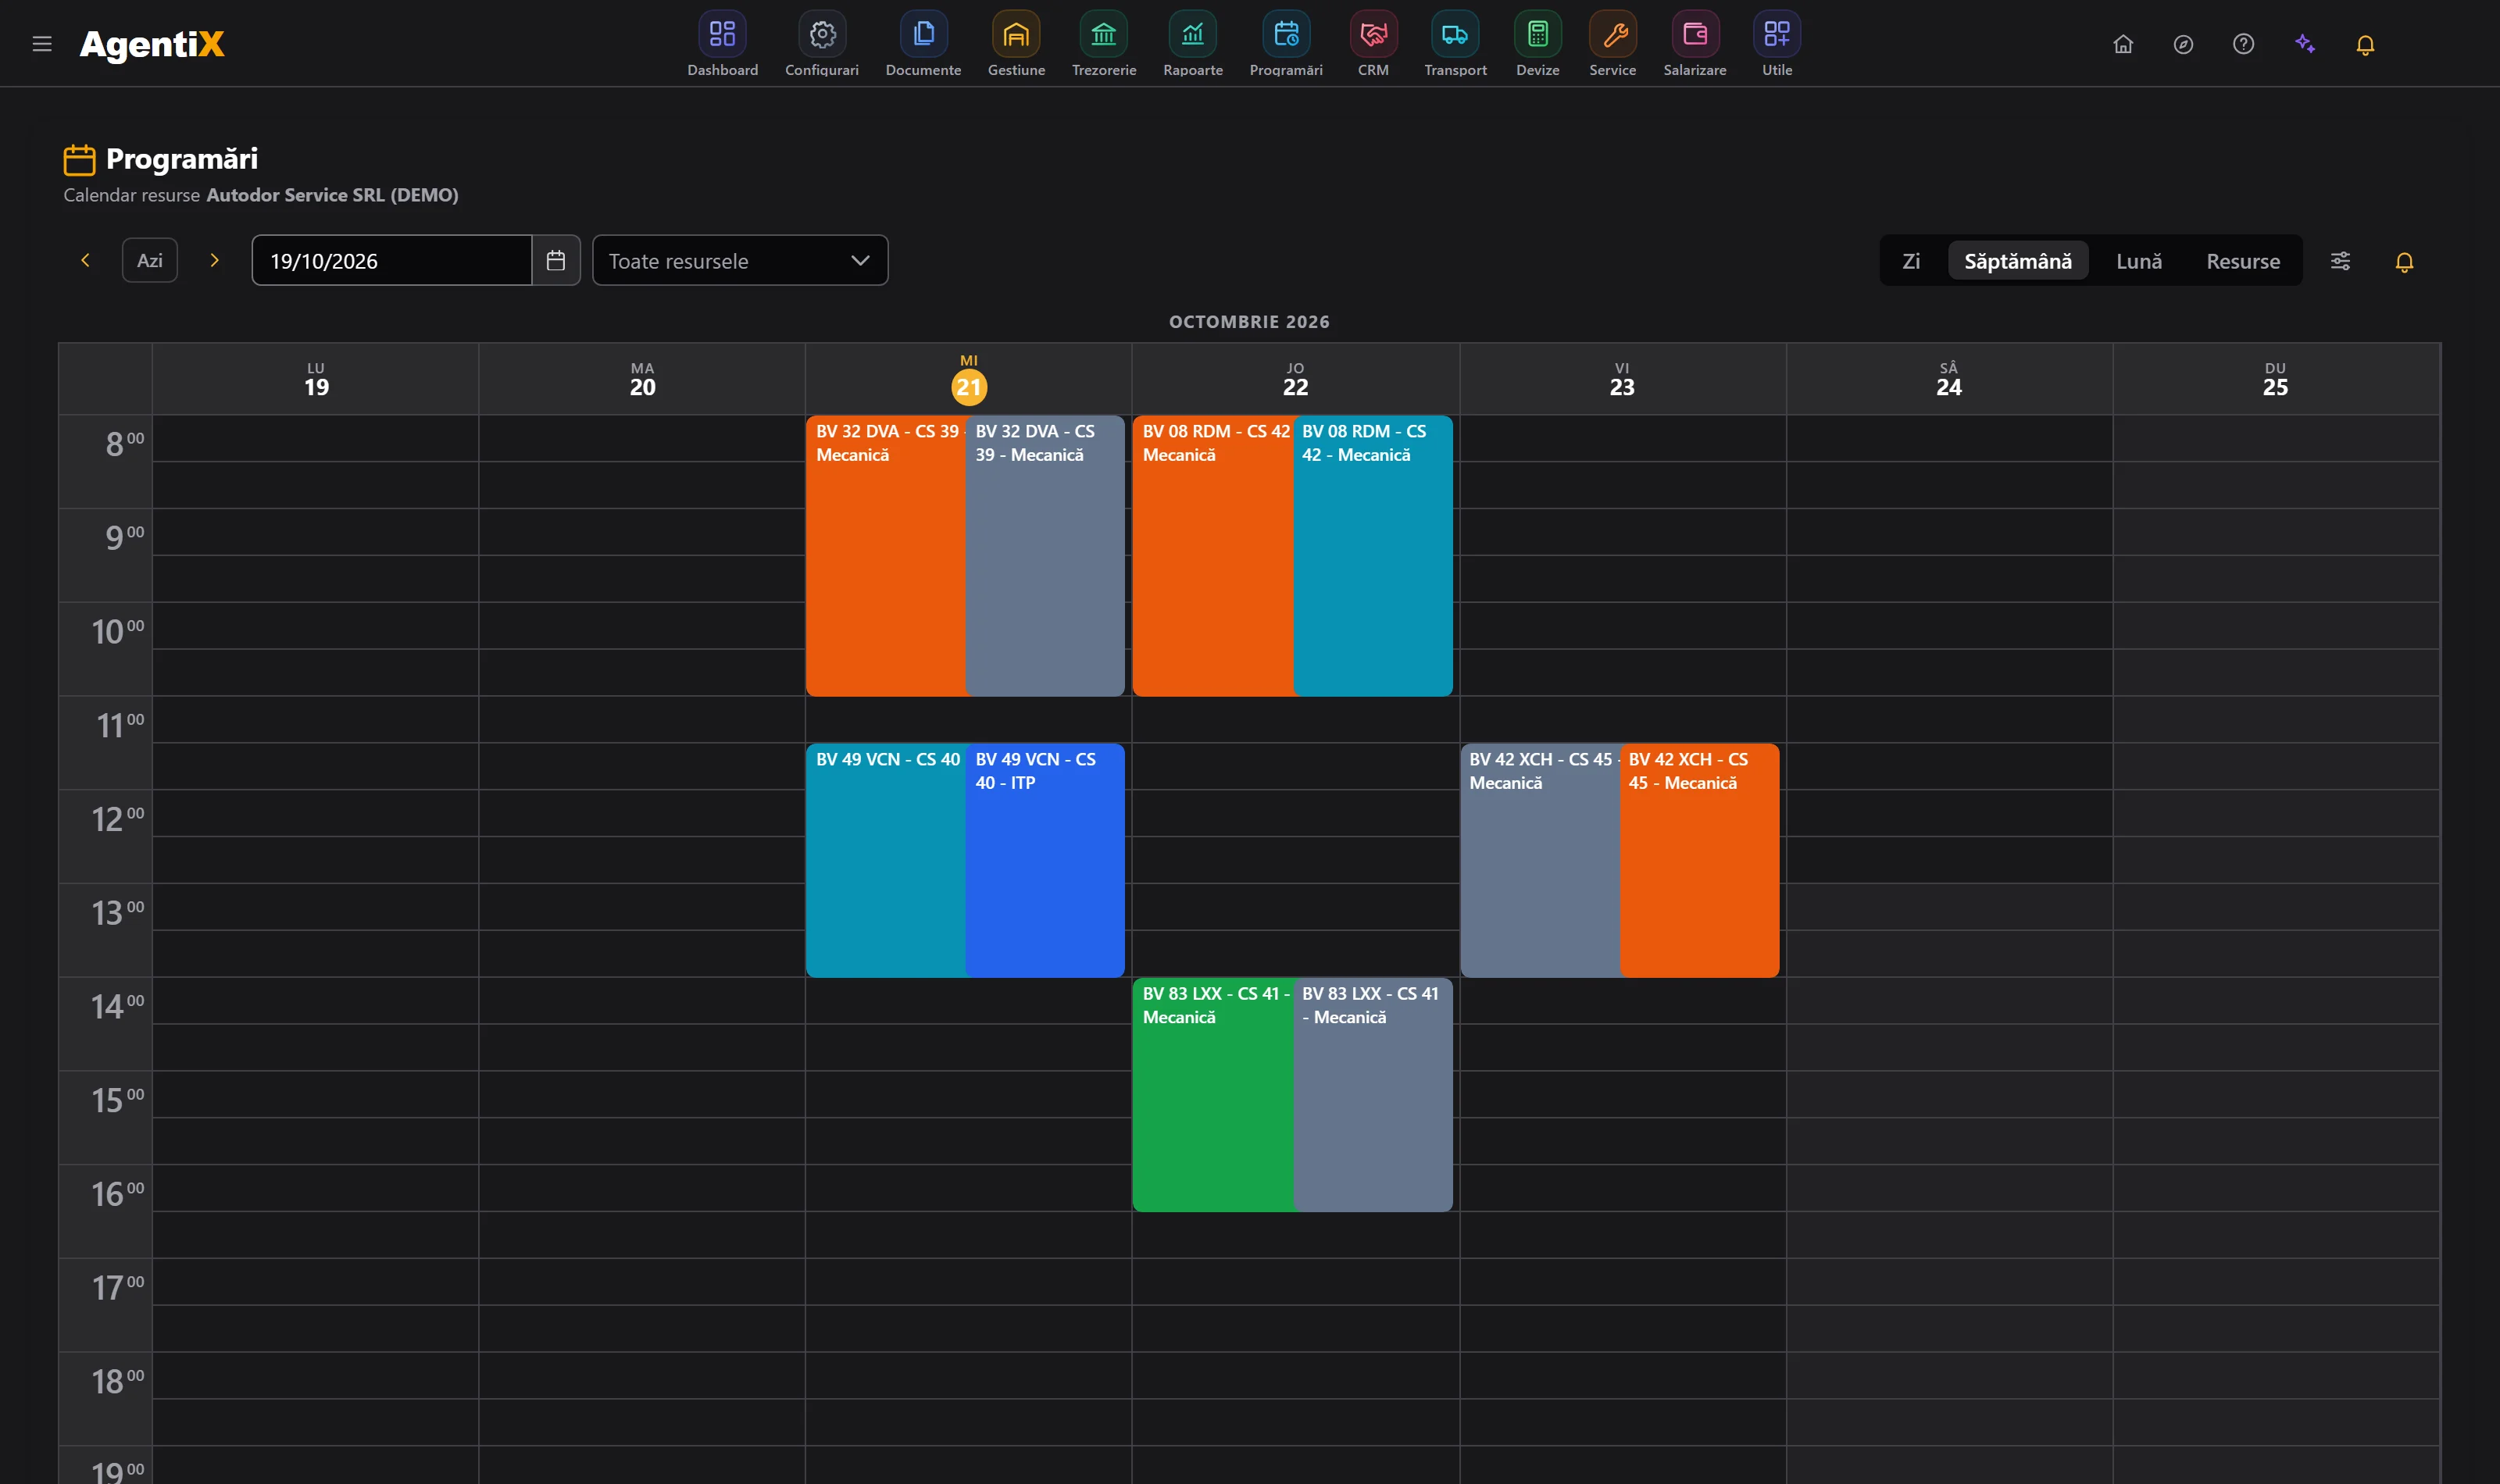Click the OCTOMBRIE 2026 month label
Image resolution: width=2500 pixels, height=1484 pixels.
[x=1249, y=322]
